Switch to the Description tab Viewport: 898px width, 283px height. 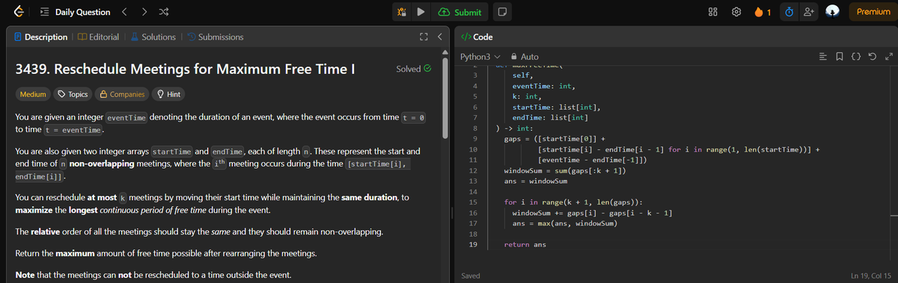41,37
